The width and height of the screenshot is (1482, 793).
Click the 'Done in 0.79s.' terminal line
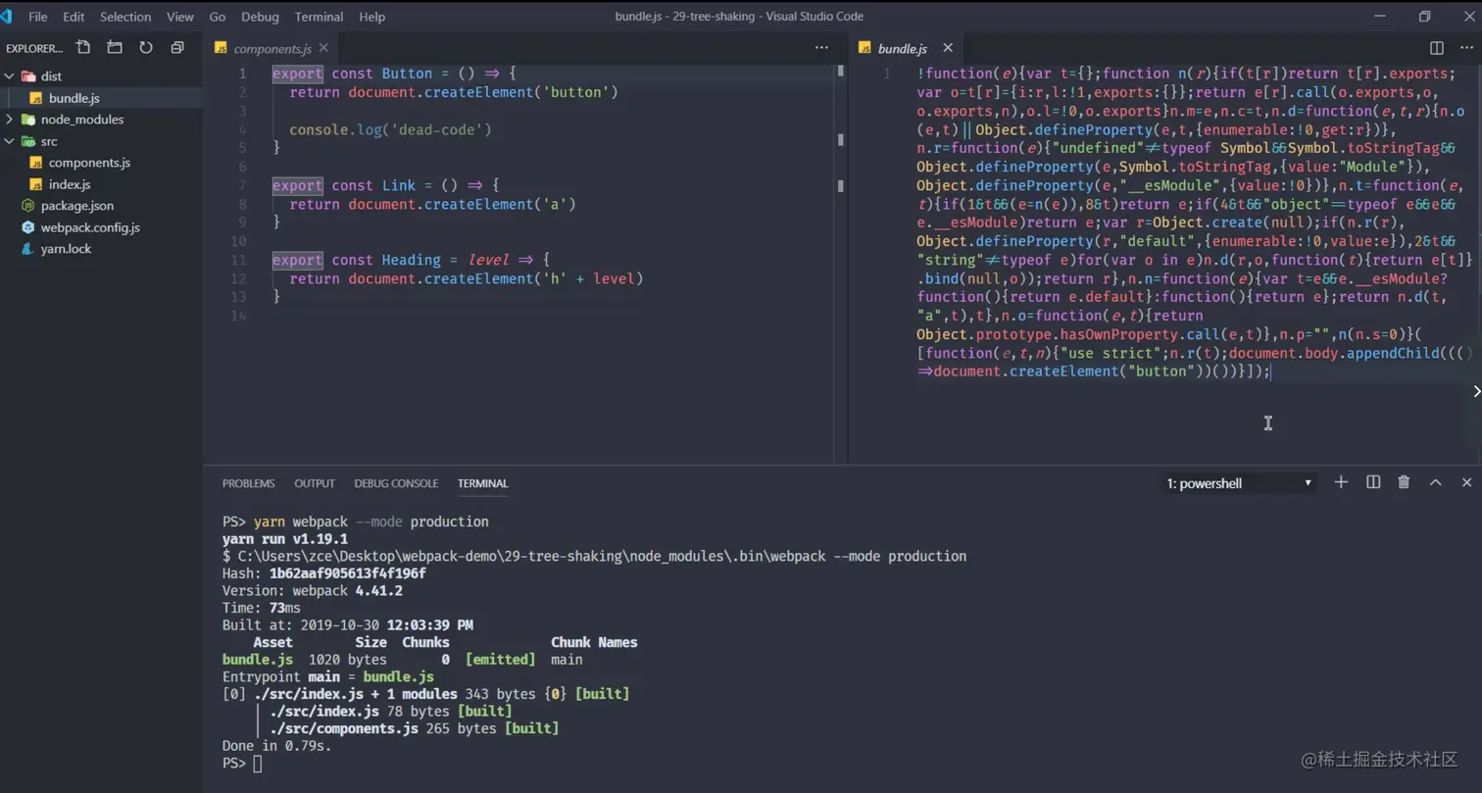[277, 746]
